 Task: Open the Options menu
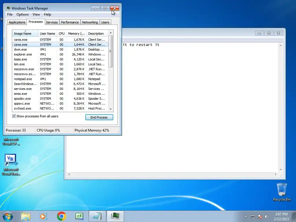pyautogui.click(x=23, y=14)
